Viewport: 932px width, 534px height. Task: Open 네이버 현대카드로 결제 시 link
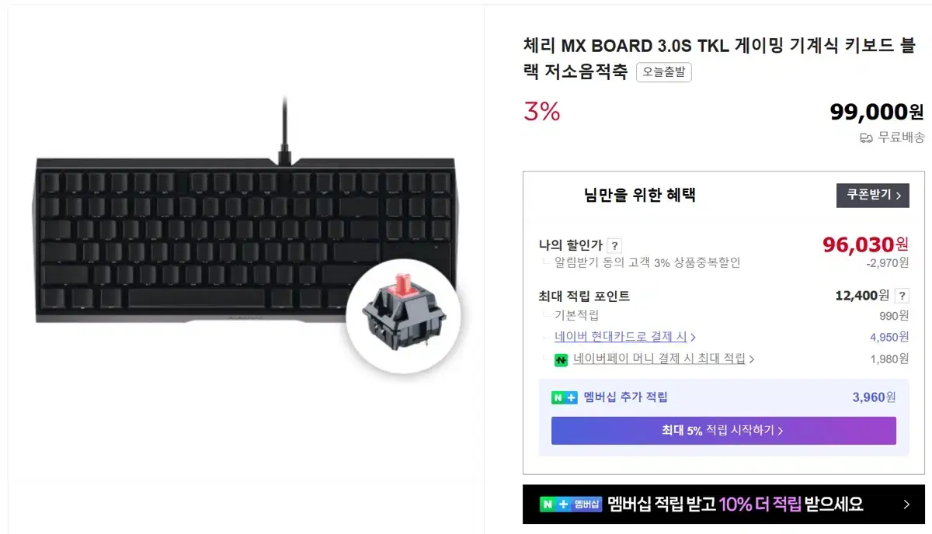coord(621,337)
